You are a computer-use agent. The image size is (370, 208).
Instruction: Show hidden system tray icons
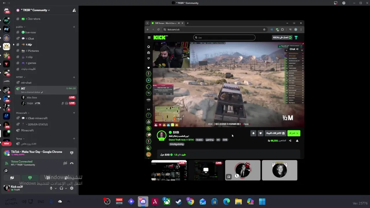coord(69,202)
